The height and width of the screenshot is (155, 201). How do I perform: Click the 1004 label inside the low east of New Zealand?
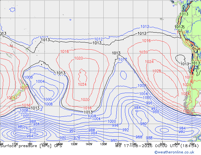tap(40, 82)
